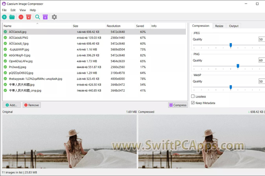Select the ÄÖÜäöüß_f.jpg file row
Image resolution: width=265 pixels, height=176 pixels.
pos(94,44)
